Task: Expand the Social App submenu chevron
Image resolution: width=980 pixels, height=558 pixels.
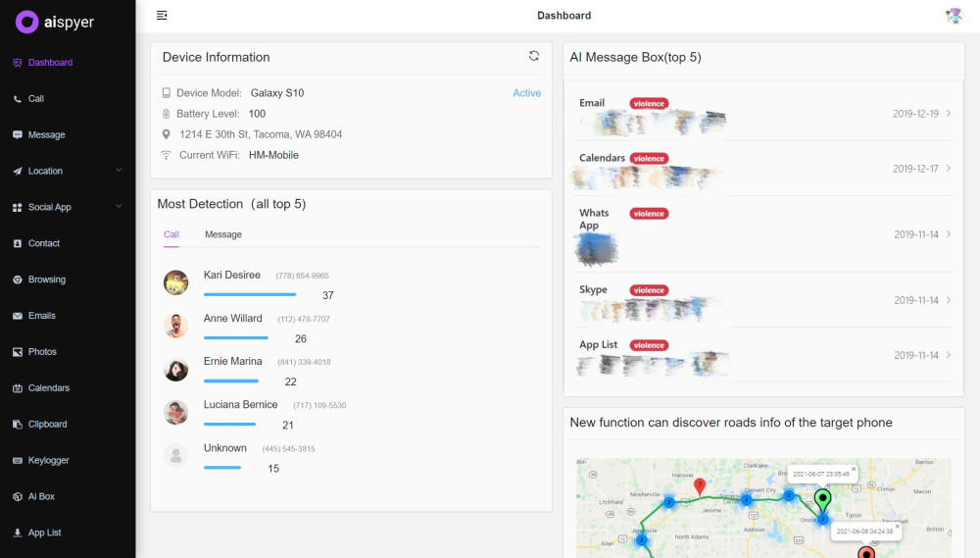Action: click(119, 207)
